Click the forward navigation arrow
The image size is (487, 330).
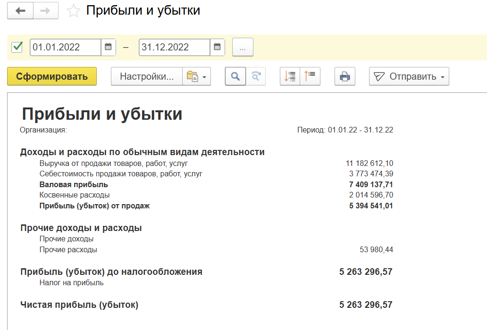(x=46, y=11)
